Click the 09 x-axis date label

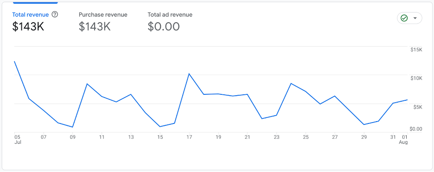coord(72,137)
